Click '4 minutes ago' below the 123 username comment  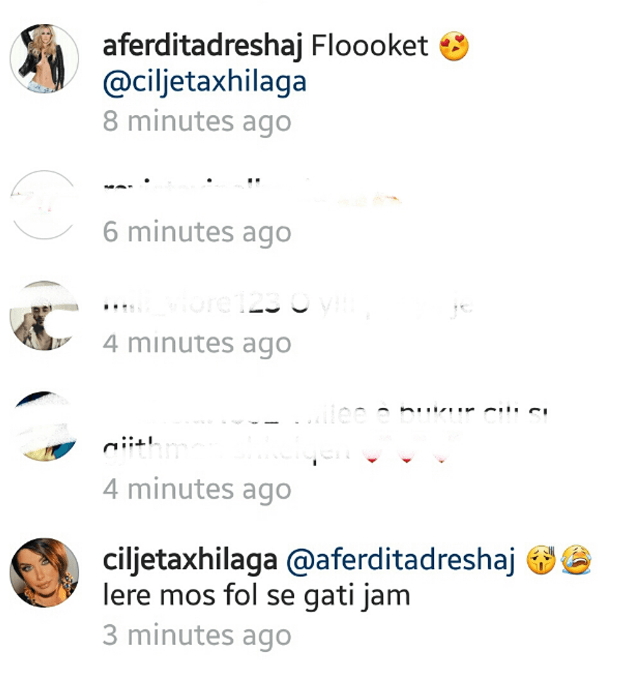pyautogui.click(x=197, y=343)
